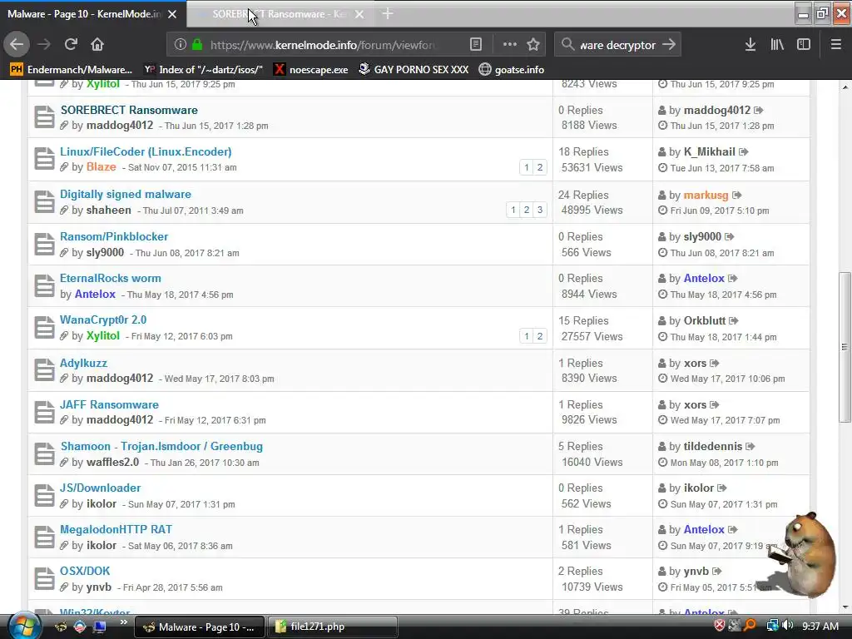Close the Malware - Page 10 tab
This screenshot has height=639, width=852.
tap(172, 14)
